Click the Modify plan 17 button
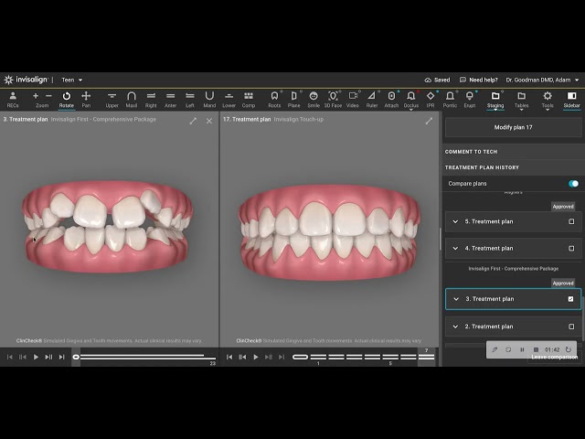585x439 pixels. pyautogui.click(x=513, y=127)
